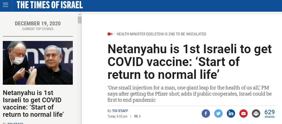
Task: Click the 629 shares counter
Action: point(269,114)
